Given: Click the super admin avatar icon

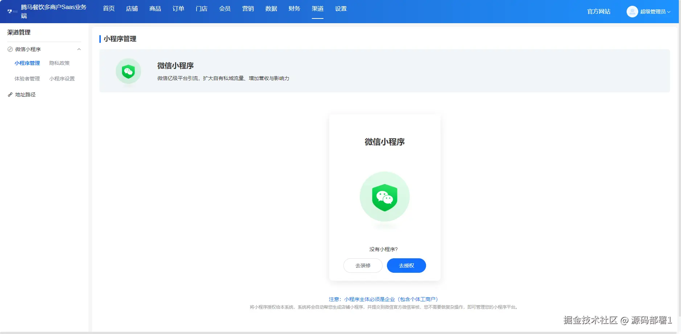Looking at the screenshot, I should click(632, 12).
